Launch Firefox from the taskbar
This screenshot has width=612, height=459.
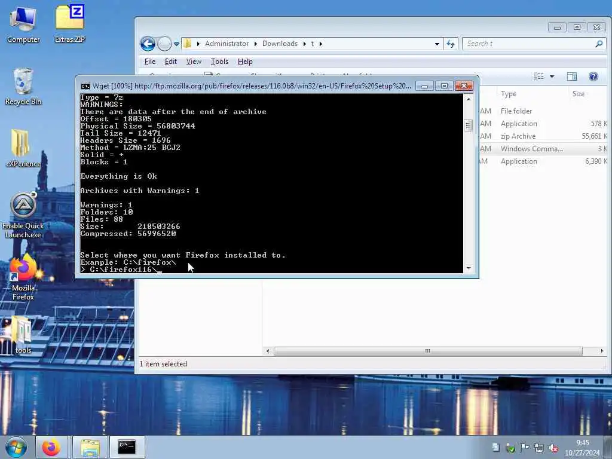tap(51, 447)
